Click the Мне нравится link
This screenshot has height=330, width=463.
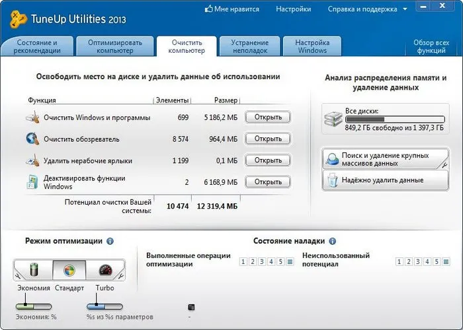[237, 9]
